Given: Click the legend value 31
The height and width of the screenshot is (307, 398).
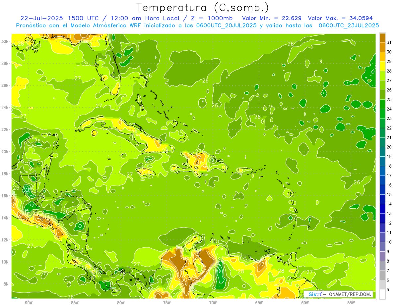Looking at the screenshot, I should point(389,42).
